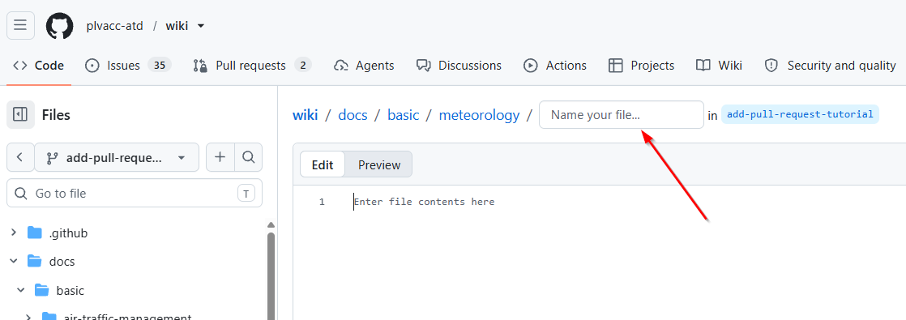Collapse the docs folder chevron
906x320 pixels.
pyautogui.click(x=14, y=261)
